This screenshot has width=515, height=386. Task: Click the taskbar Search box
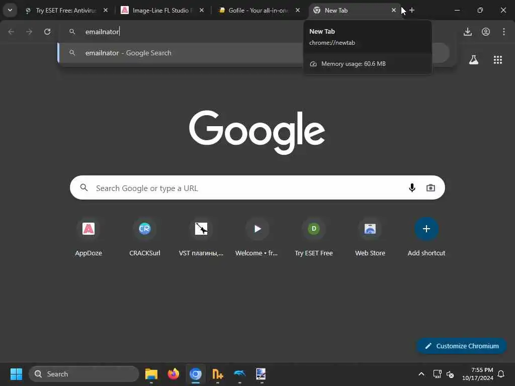click(x=84, y=374)
